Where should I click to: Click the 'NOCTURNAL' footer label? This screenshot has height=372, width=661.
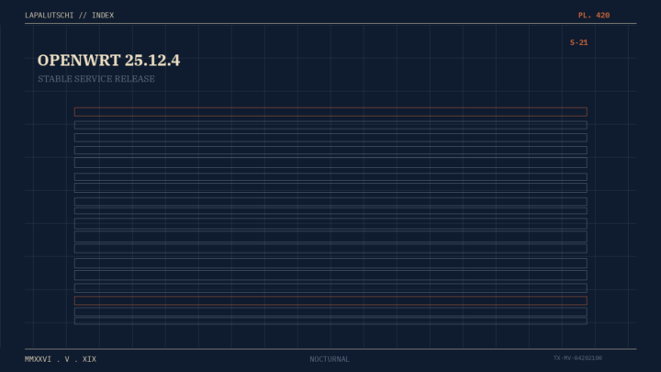click(x=330, y=359)
